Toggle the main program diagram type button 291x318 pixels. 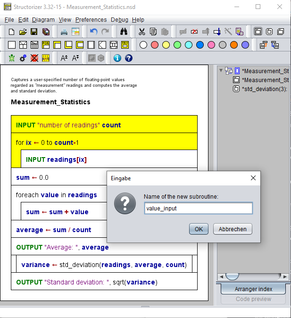click(x=258, y=32)
